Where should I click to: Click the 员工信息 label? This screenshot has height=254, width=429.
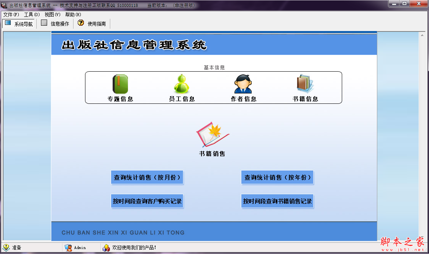pyautogui.click(x=182, y=99)
